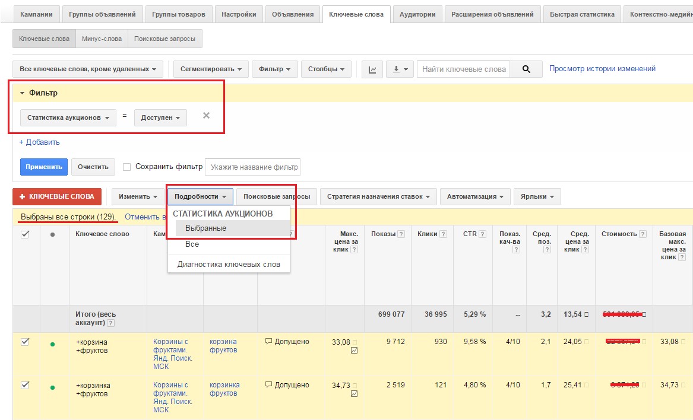Expand the Сегментировать dropdown

click(211, 69)
